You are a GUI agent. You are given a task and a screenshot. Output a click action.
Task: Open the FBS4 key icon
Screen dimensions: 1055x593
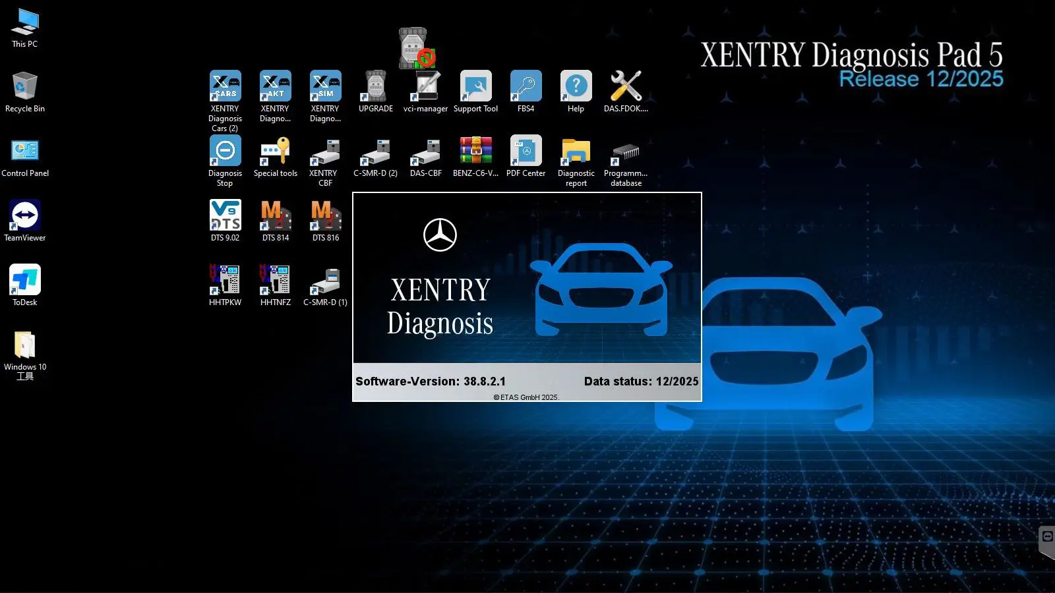tap(526, 86)
